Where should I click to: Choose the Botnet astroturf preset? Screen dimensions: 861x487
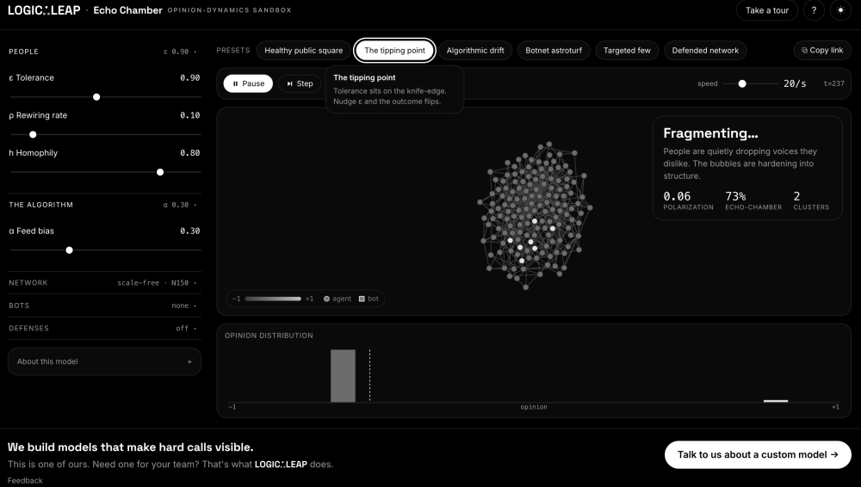tap(554, 51)
